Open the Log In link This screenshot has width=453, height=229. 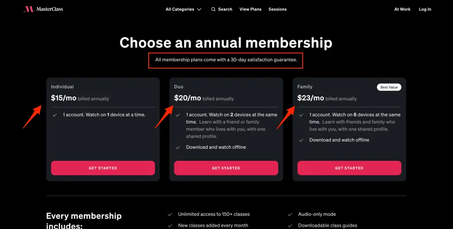click(425, 9)
